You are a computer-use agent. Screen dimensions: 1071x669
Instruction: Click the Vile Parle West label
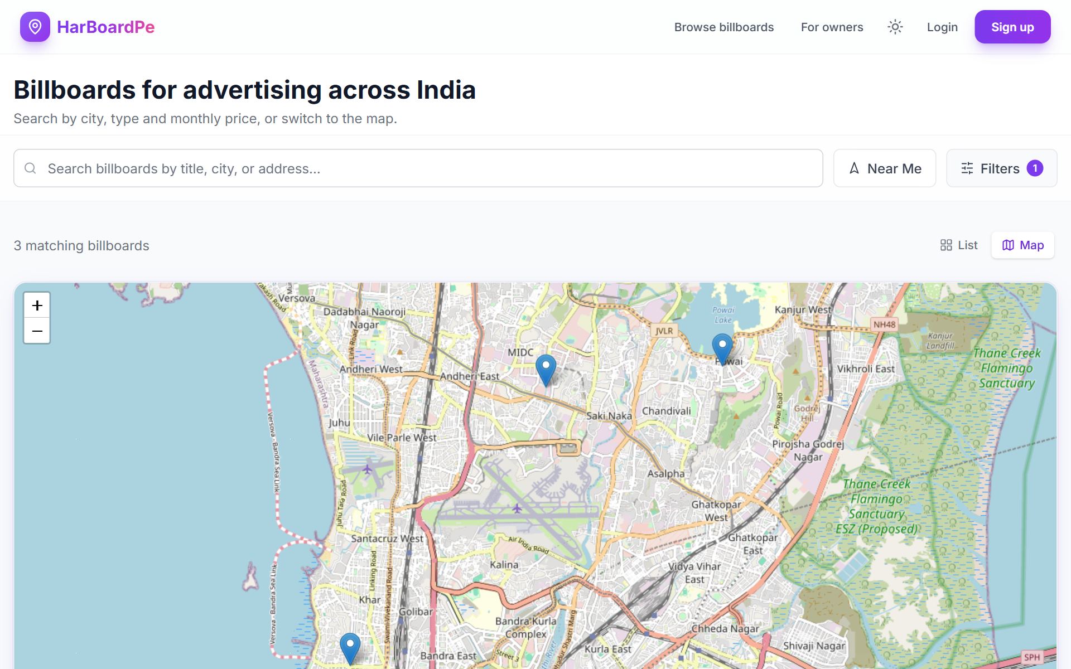pyautogui.click(x=402, y=438)
